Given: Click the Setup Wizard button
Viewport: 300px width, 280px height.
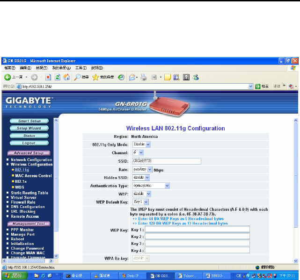Looking at the screenshot, I should click(x=29, y=128).
